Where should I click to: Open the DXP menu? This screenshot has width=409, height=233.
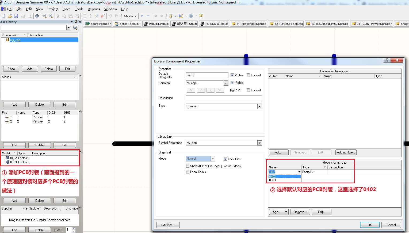click(x=8, y=9)
